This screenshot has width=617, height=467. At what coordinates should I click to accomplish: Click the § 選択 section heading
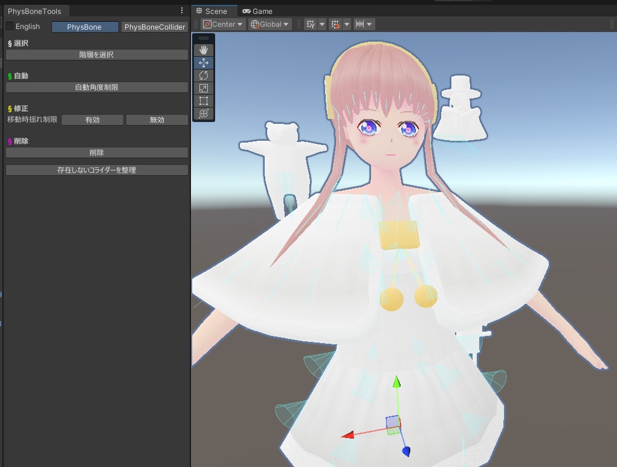[18, 43]
